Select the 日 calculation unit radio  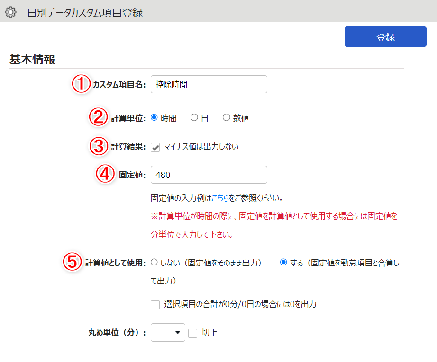click(x=194, y=117)
